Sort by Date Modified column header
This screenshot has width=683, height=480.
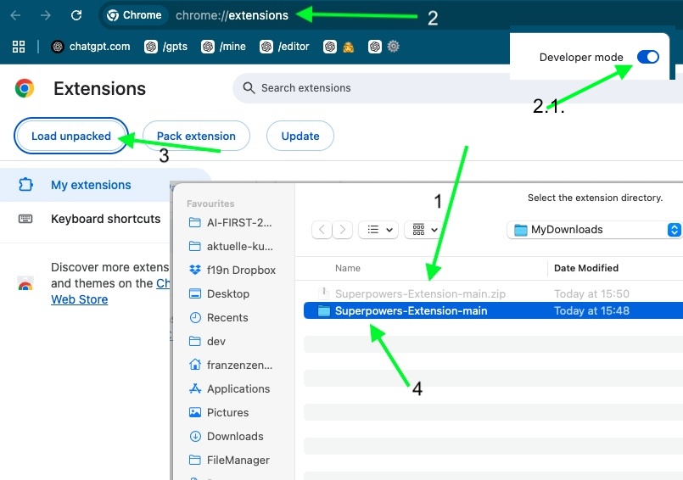pos(586,268)
